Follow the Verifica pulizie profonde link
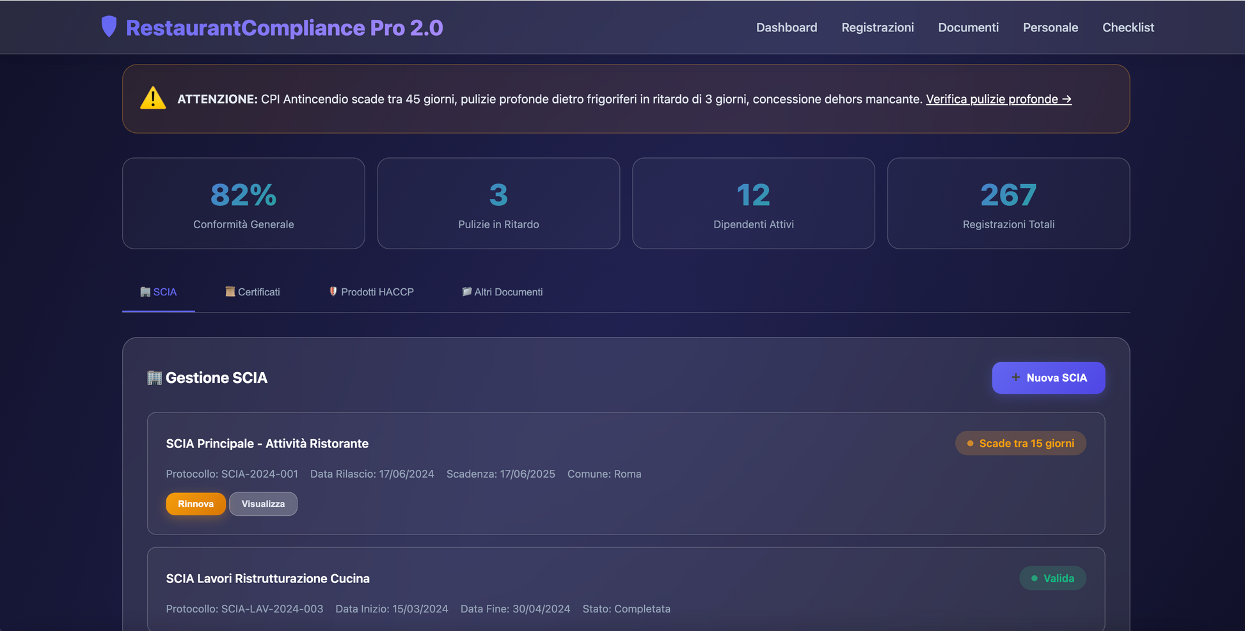This screenshot has width=1245, height=631. click(998, 99)
